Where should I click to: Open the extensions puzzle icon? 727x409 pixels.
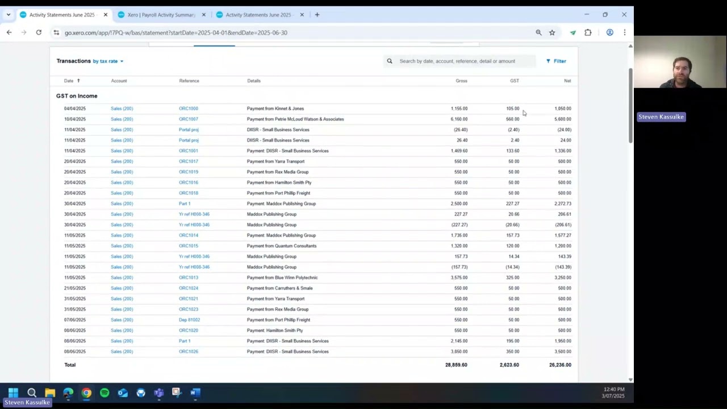[x=588, y=32]
